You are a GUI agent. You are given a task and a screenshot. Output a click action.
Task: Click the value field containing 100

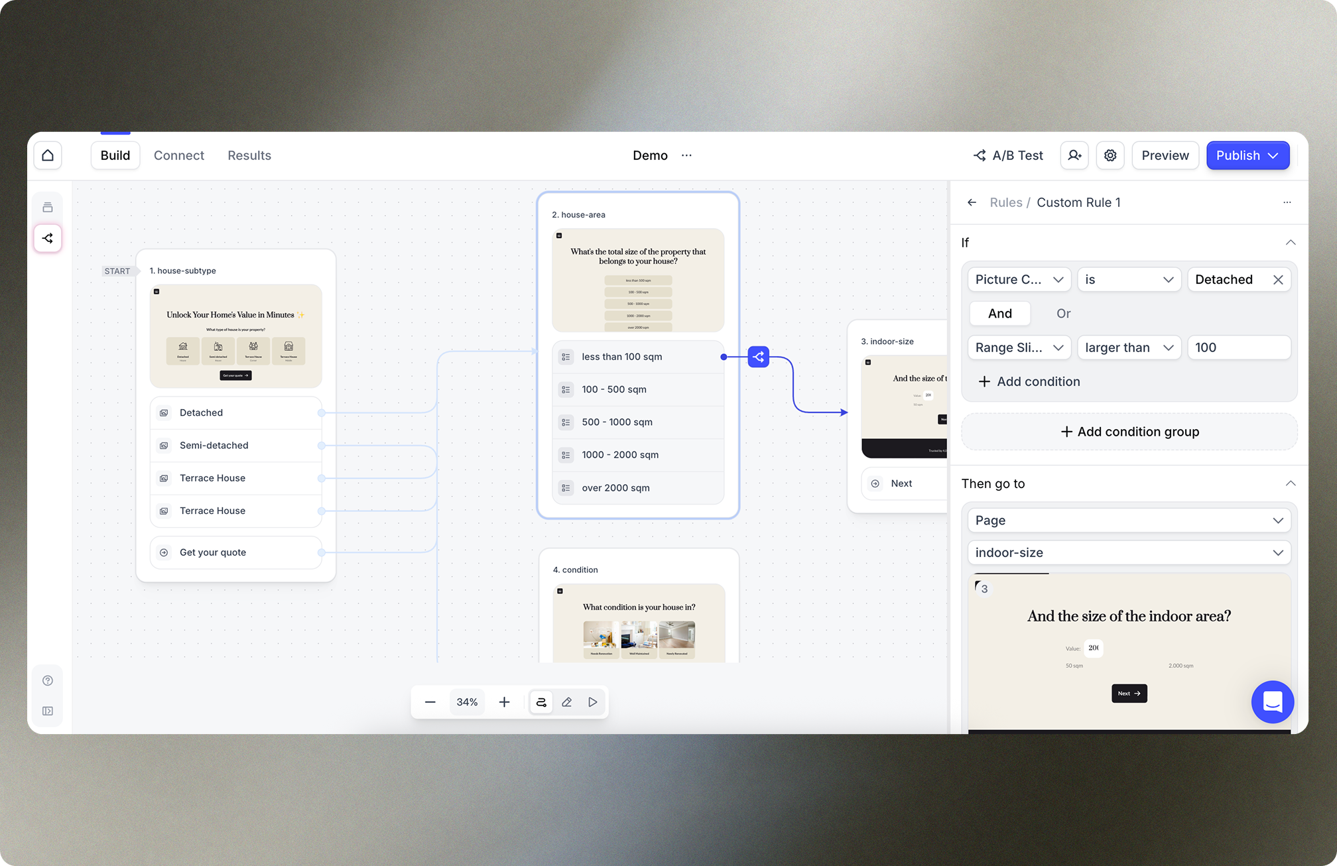click(x=1238, y=347)
